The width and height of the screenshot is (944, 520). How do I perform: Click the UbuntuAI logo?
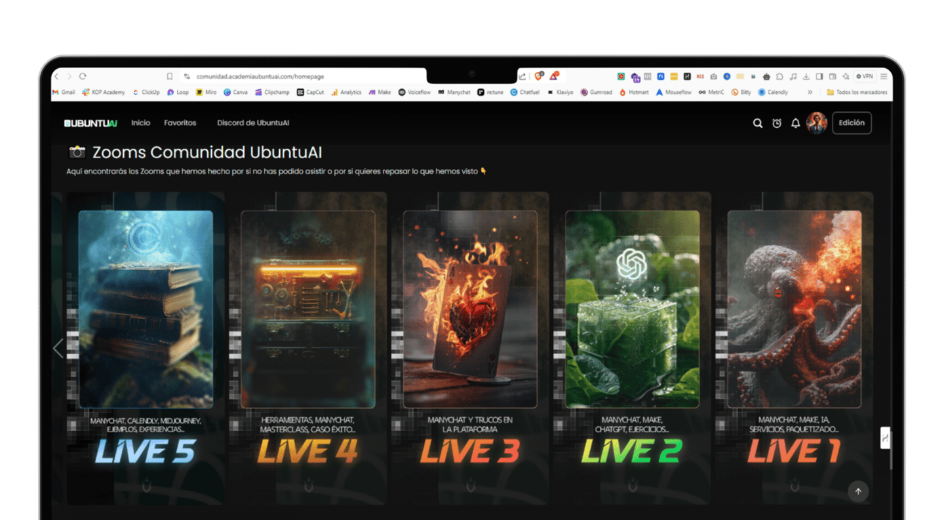pos(90,123)
